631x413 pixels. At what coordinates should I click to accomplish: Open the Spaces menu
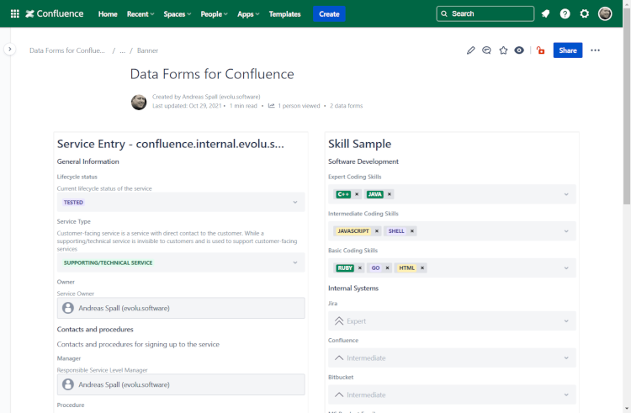point(177,14)
